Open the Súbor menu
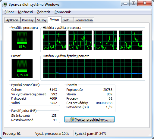 pos(9,12)
